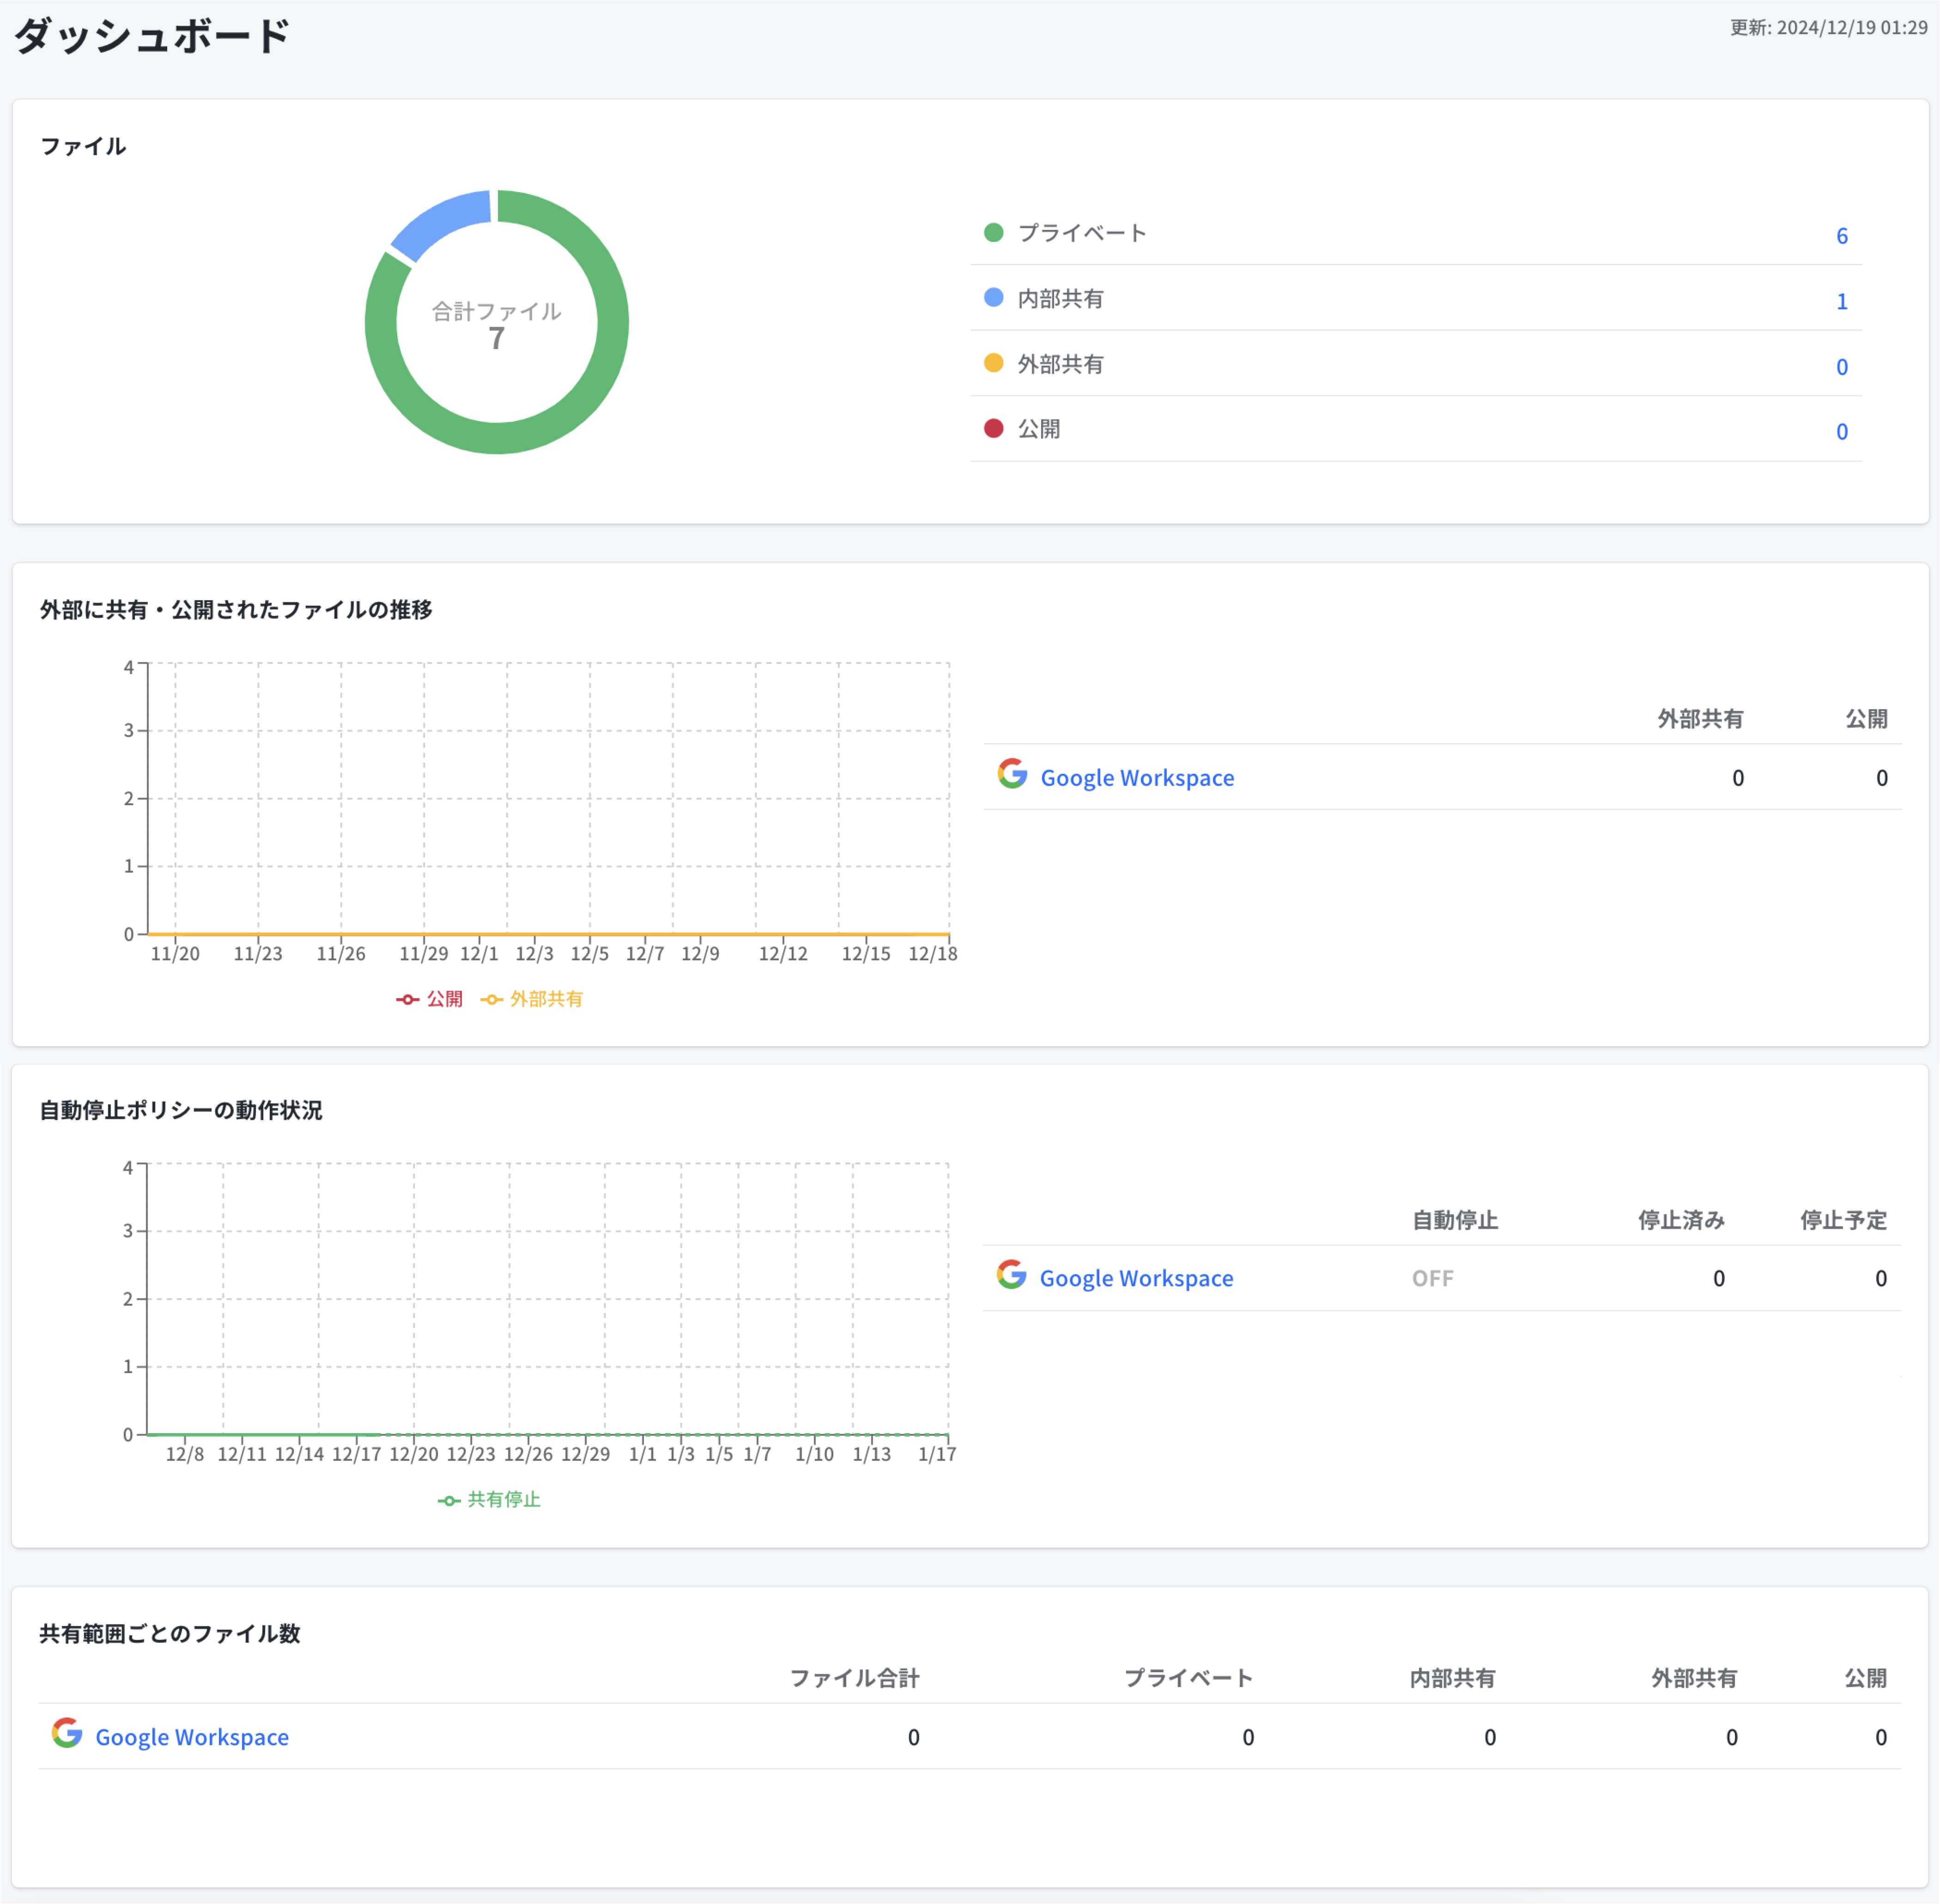Click the プライベート label in file legend
The image size is (1940, 1904).
point(1082,233)
